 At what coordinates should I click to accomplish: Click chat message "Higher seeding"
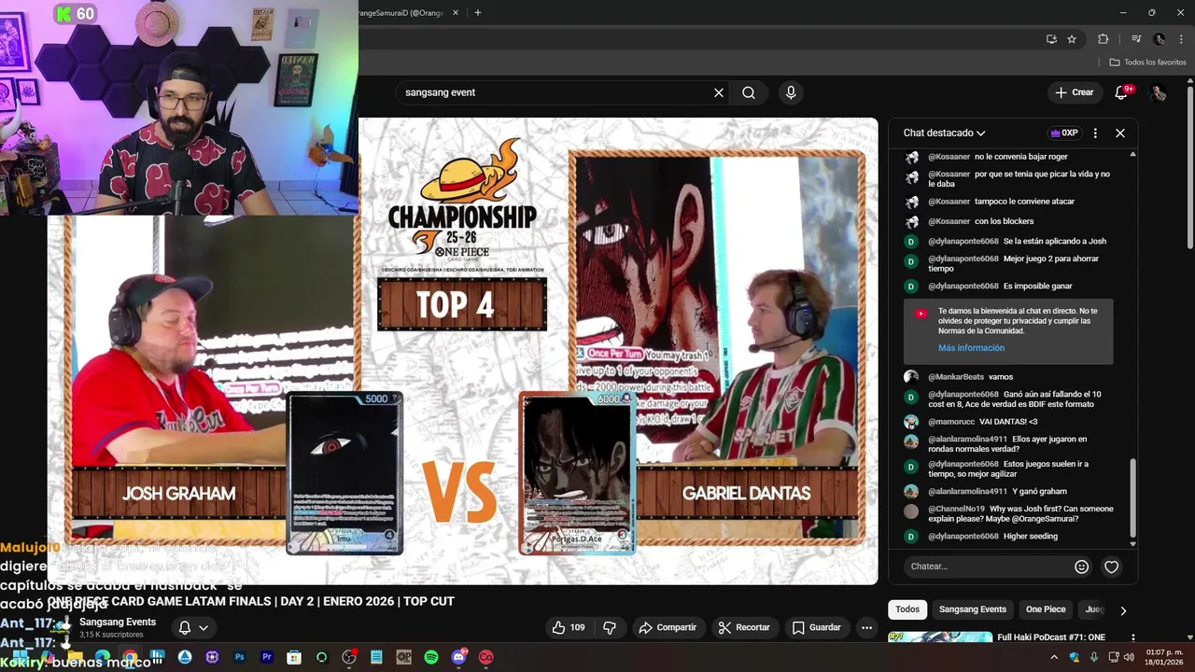point(1031,537)
